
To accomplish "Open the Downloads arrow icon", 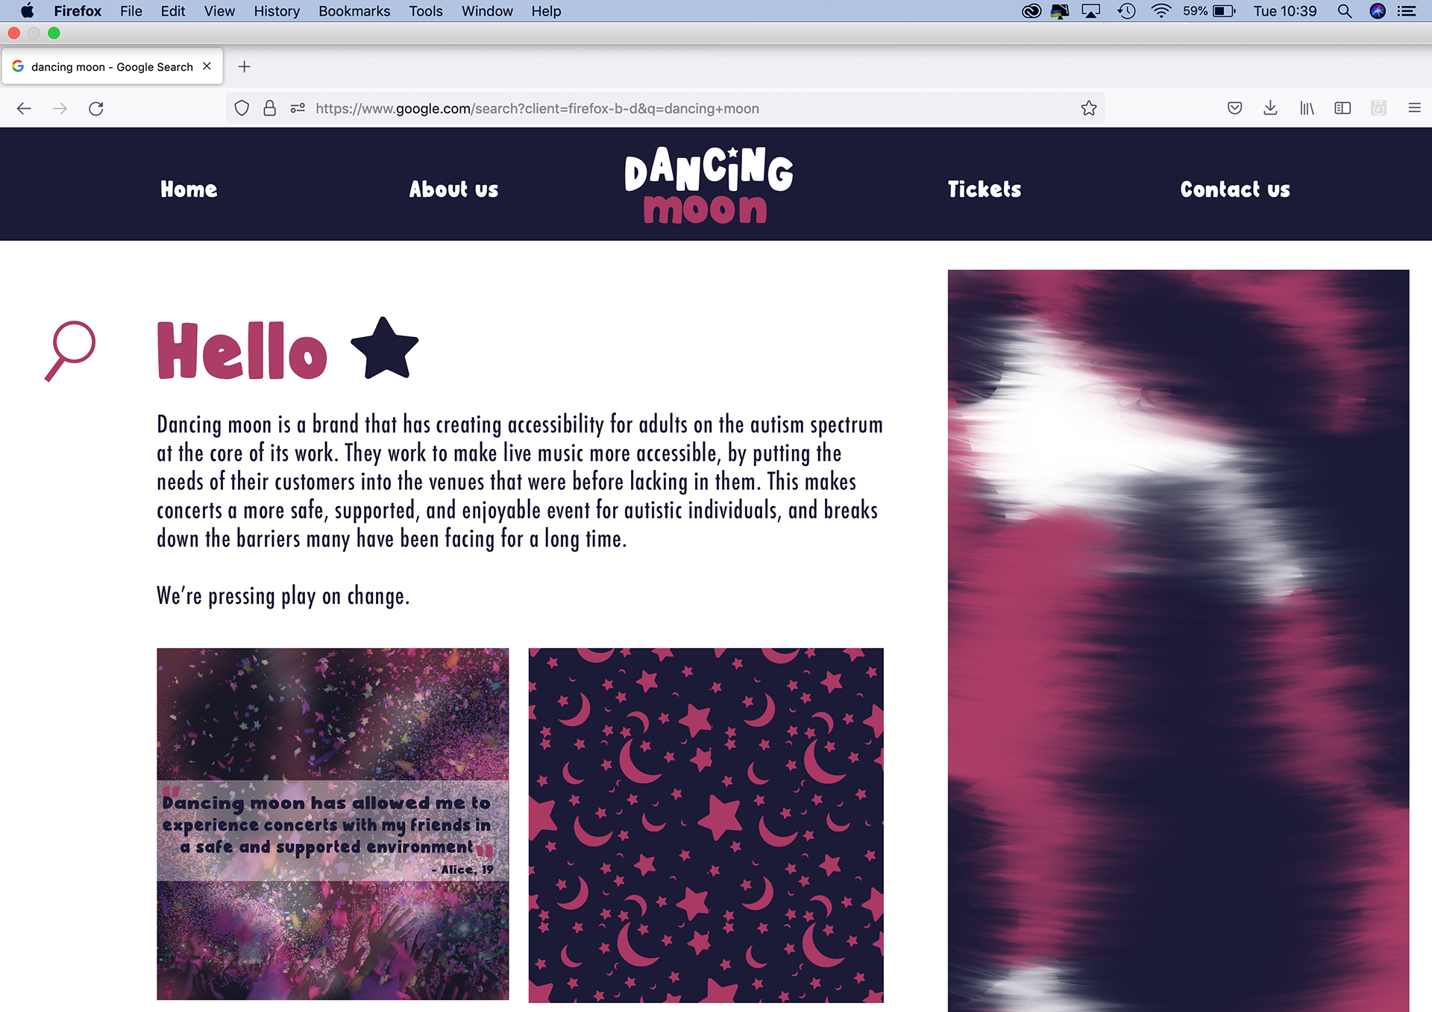I will 1270,108.
